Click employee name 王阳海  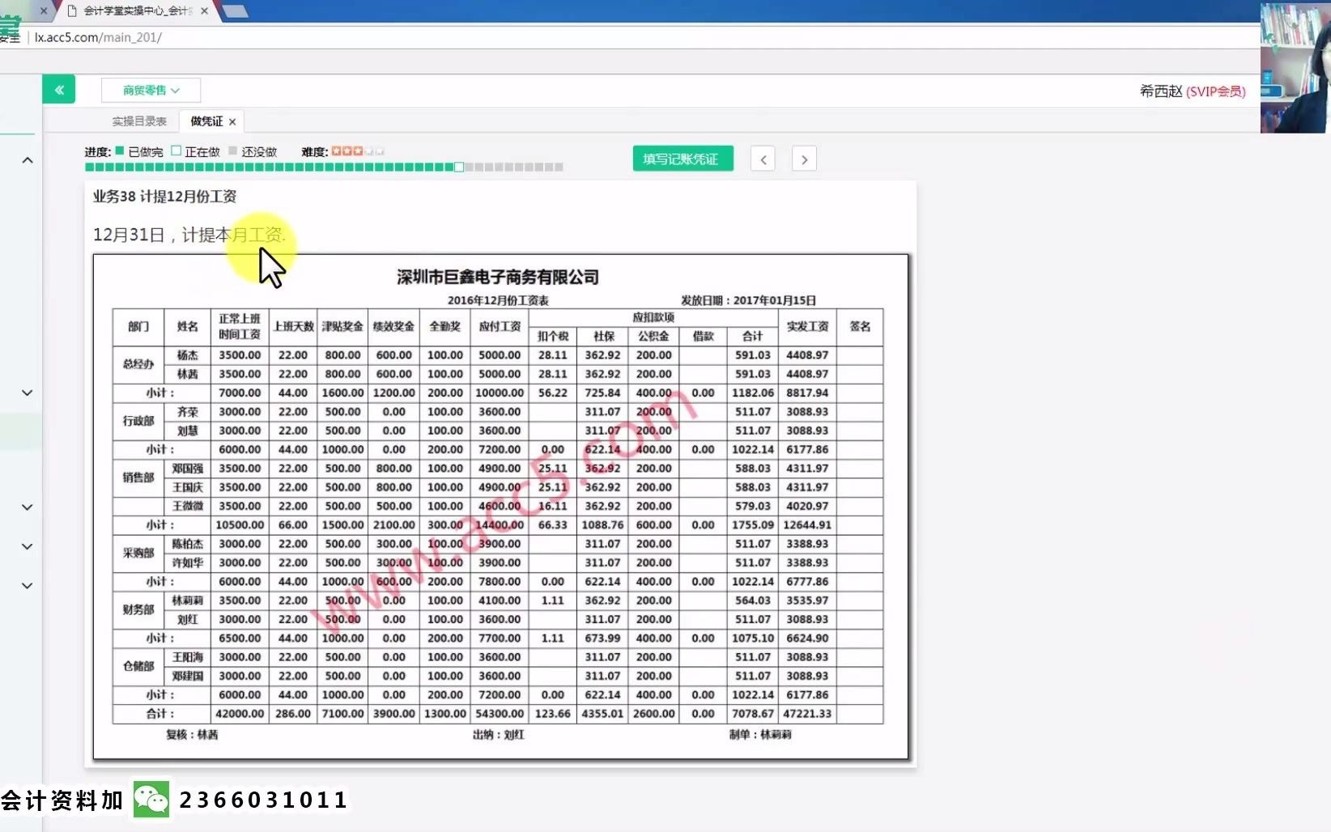[188, 657]
